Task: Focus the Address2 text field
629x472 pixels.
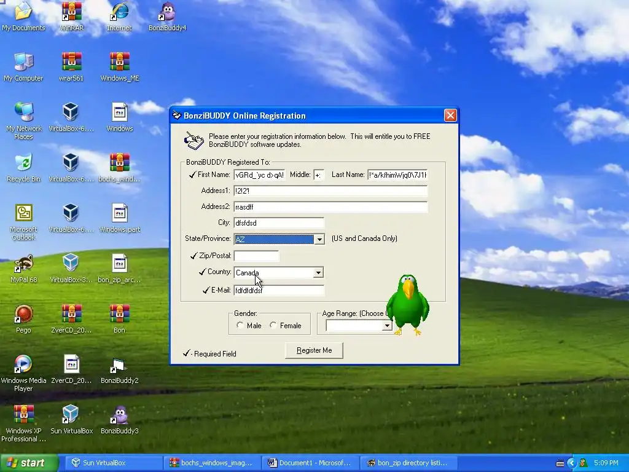Action: pyautogui.click(x=330, y=207)
